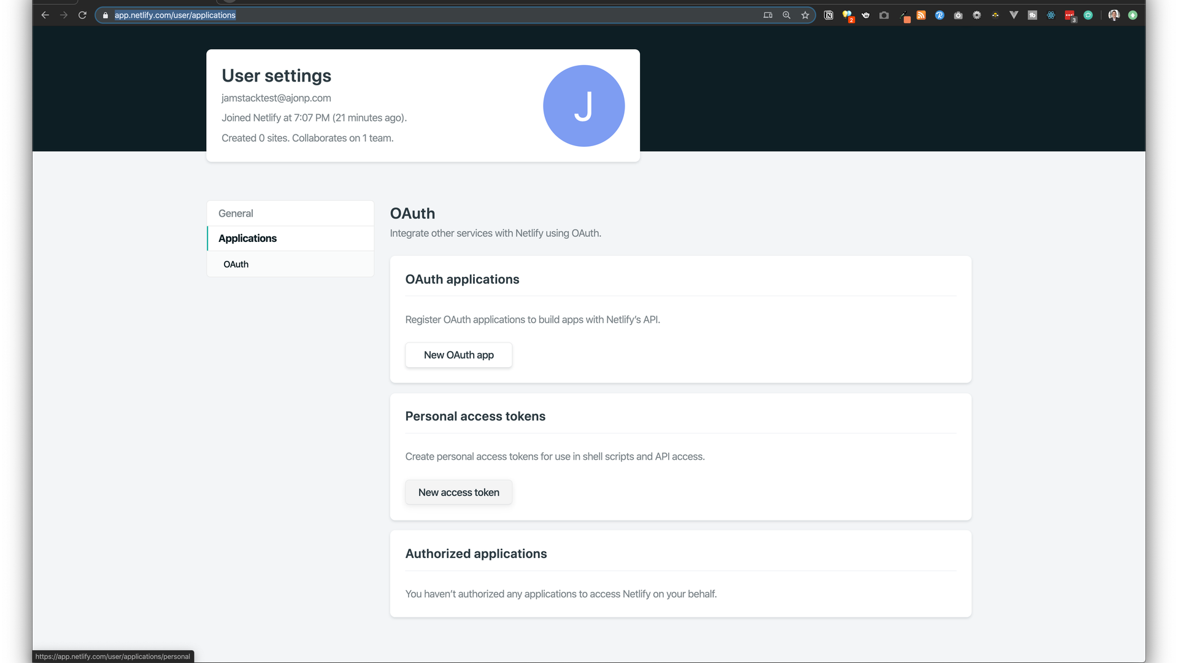The width and height of the screenshot is (1178, 663).
Task: Click the URL address bar field
Action: pos(429,15)
